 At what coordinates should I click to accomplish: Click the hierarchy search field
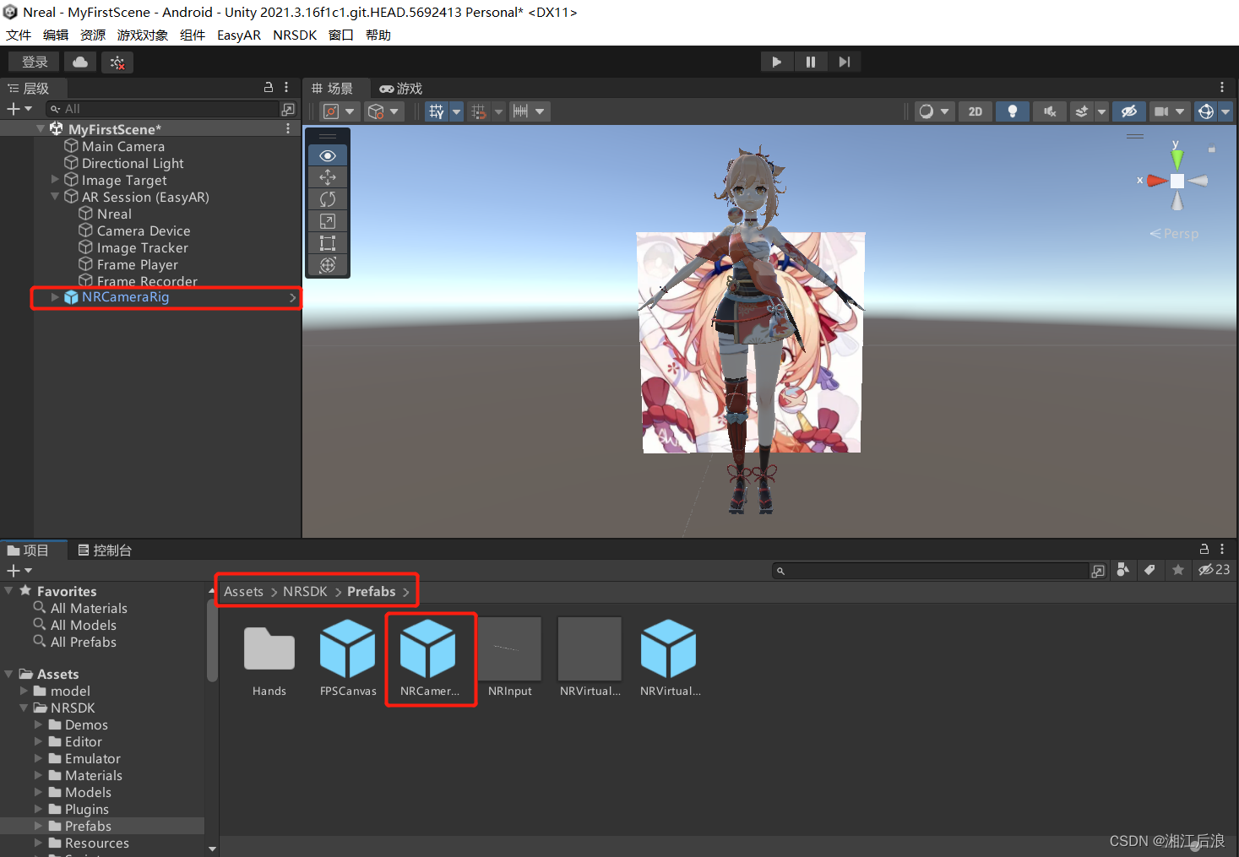tap(163, 109)
